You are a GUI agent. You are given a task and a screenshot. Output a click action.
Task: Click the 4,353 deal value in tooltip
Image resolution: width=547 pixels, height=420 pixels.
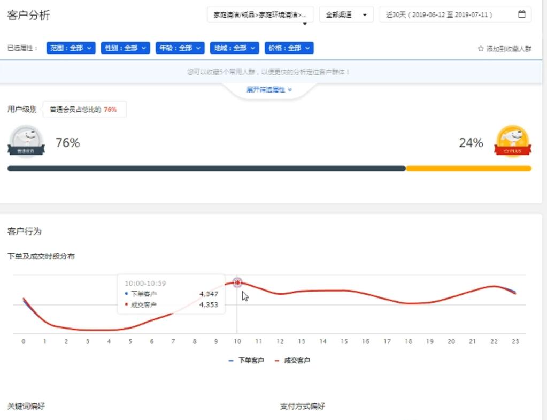coord(209,304)
